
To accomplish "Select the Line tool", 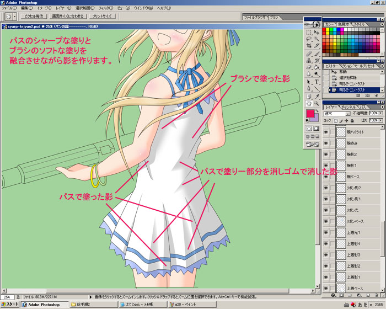I will coord(317,88).
